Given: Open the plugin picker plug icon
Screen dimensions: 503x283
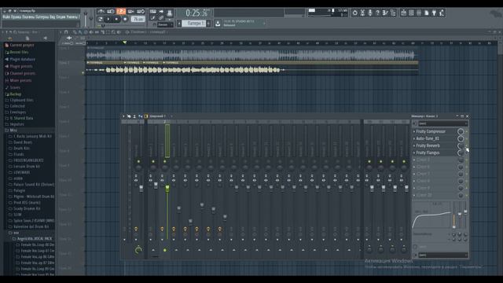Looking at the screenshot, I should [434, 13].
